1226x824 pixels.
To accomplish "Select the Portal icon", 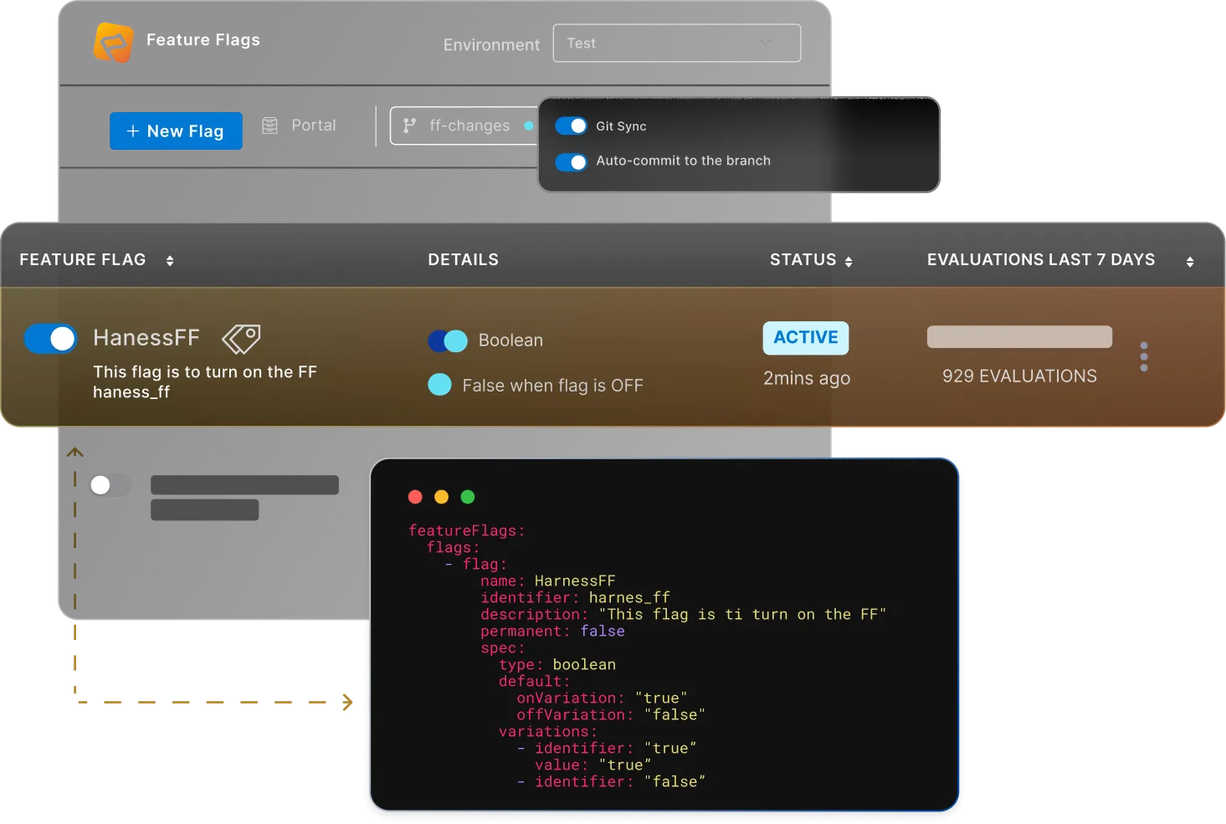I will (269, 125).
